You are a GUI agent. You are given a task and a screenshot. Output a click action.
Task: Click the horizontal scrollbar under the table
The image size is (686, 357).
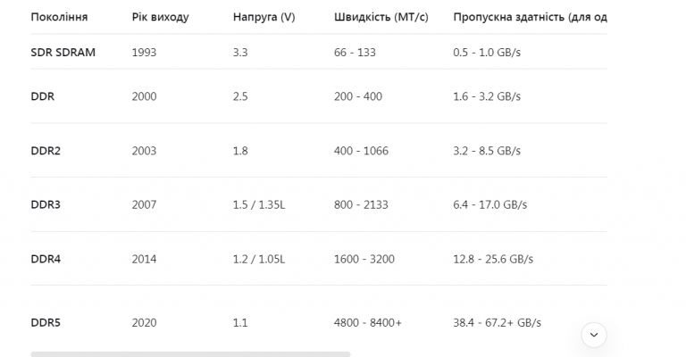point(190,354)
